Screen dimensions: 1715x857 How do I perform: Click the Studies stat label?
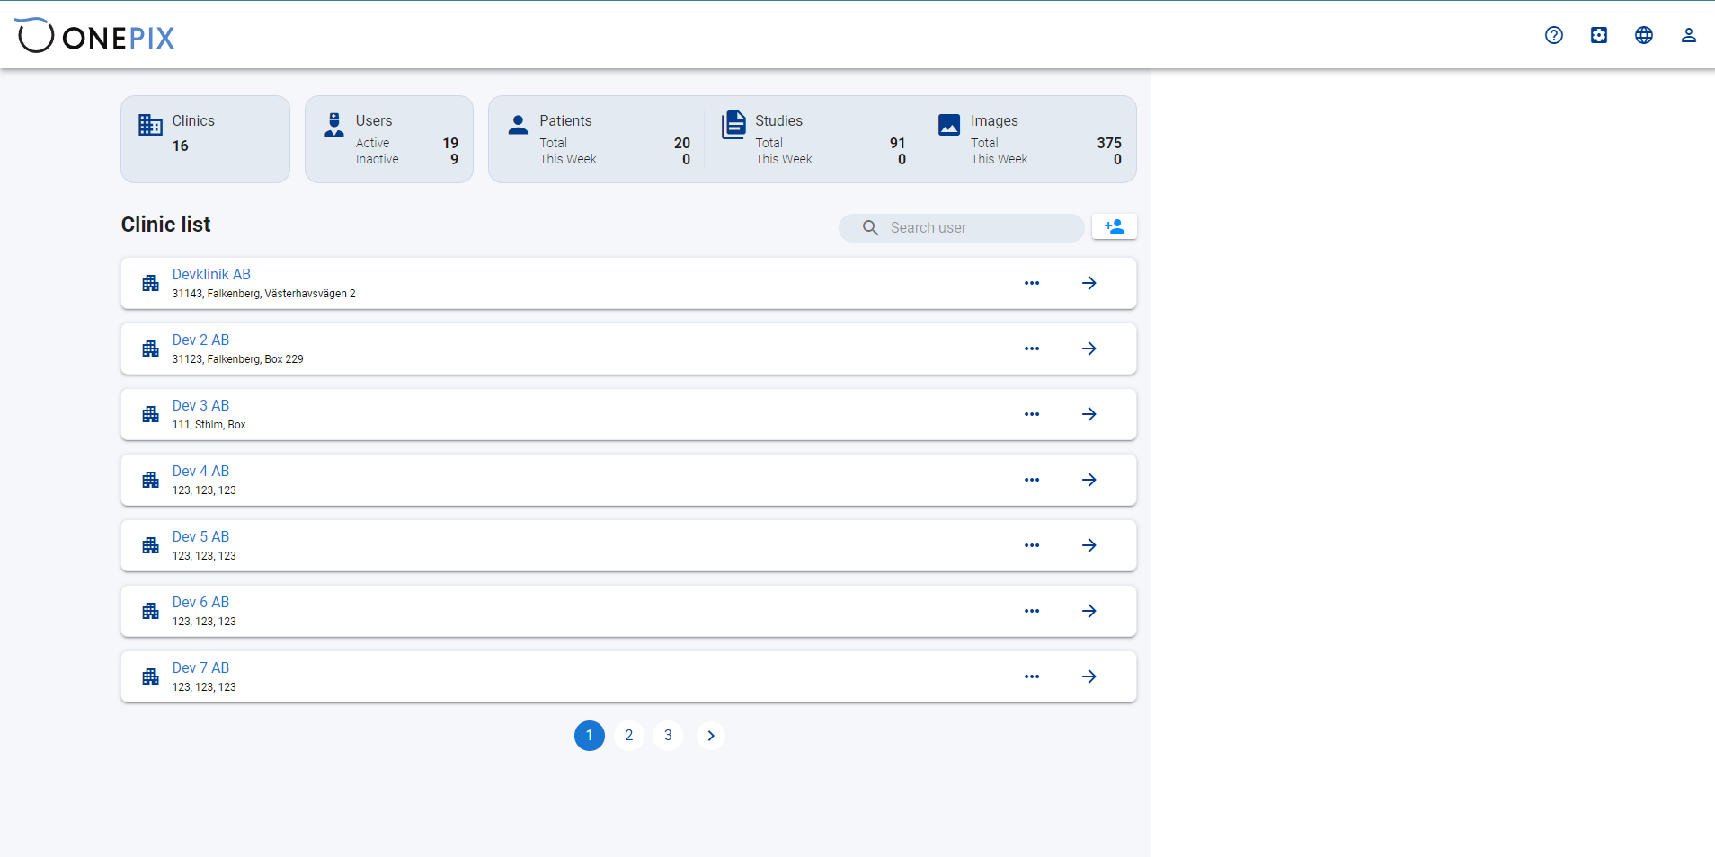(x=778, y=120)
